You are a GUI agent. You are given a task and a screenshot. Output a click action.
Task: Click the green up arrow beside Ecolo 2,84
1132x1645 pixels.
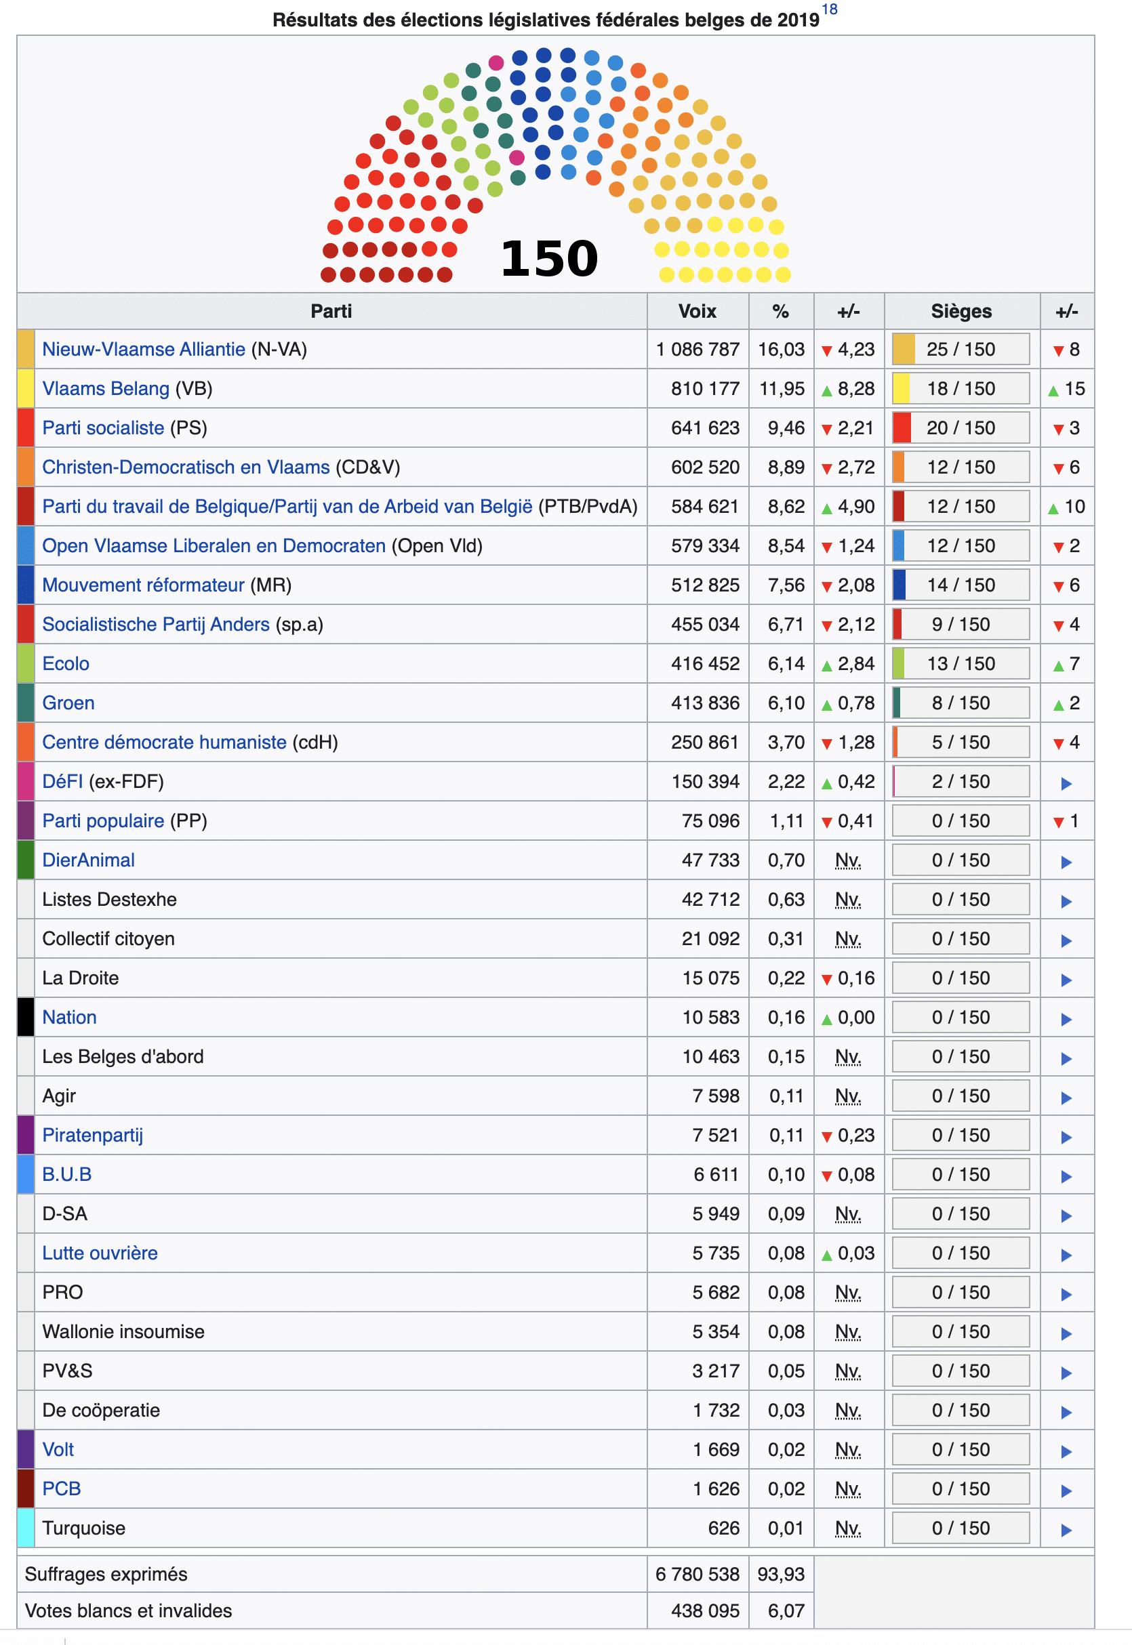click(x=826, y=665)
